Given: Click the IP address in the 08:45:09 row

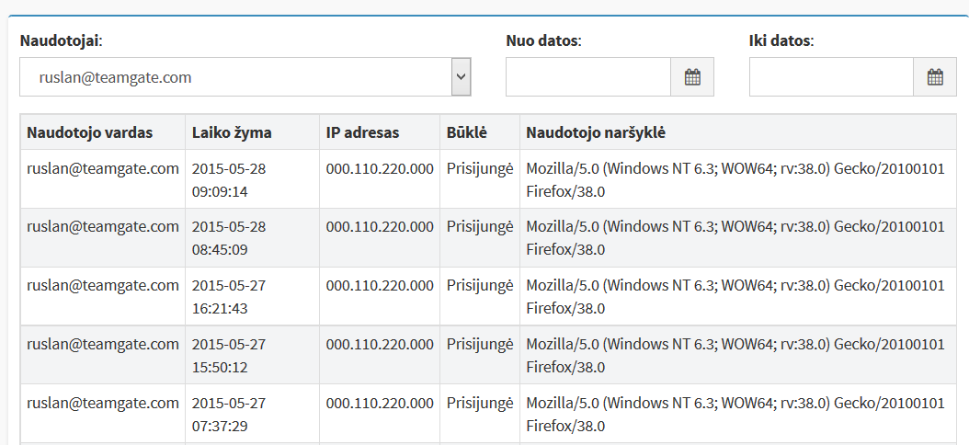Looking at the screenshot, I should pos(380,227).
